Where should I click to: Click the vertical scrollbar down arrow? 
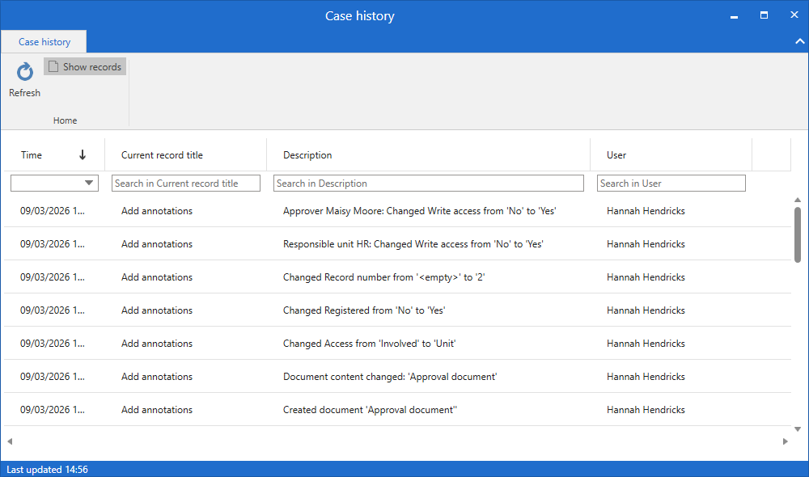click(x=798, y=429)
